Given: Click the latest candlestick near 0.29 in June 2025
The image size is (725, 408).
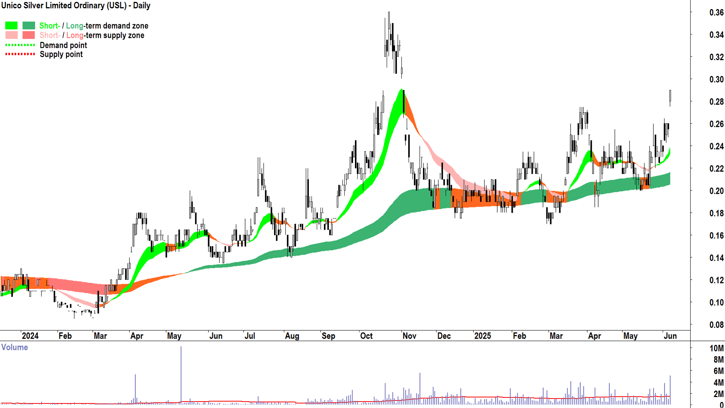Looking at the screenshot, I should tap(670, 98).
